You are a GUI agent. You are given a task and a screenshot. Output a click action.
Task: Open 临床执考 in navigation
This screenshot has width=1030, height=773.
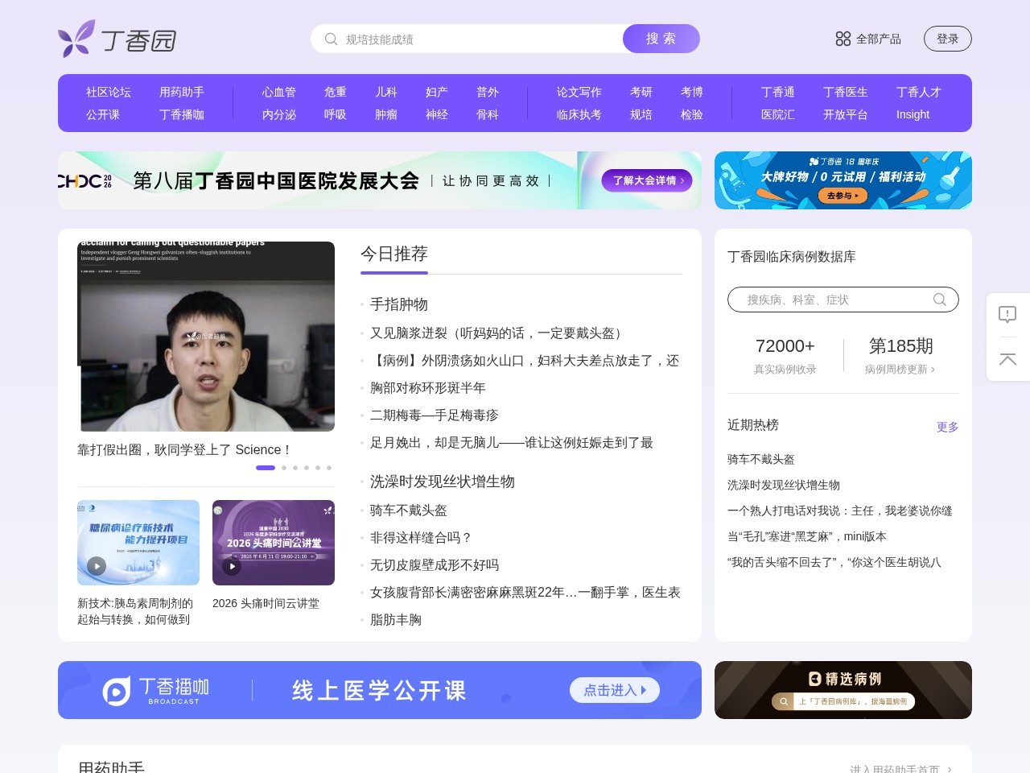(x=579, y=114)
